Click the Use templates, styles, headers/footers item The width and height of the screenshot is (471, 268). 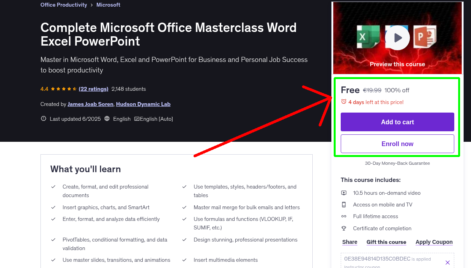tap(245, 191)
